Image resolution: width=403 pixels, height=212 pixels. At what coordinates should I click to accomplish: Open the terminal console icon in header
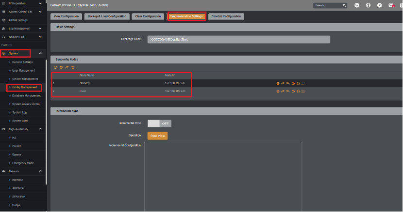pyautogui.click(x=357, y=5)
